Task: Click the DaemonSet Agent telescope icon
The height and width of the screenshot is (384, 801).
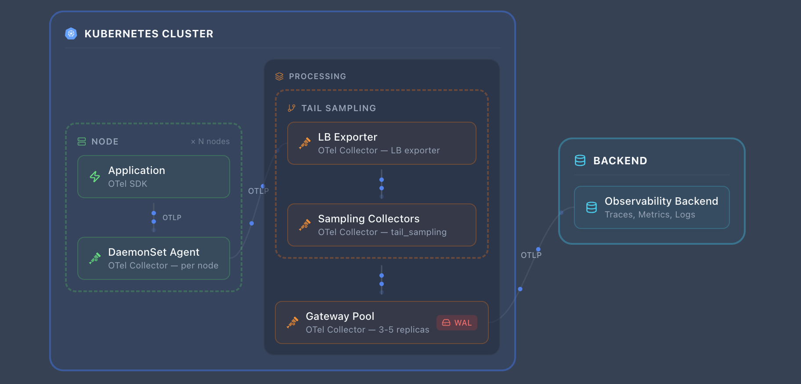Action: pos(95,258)
